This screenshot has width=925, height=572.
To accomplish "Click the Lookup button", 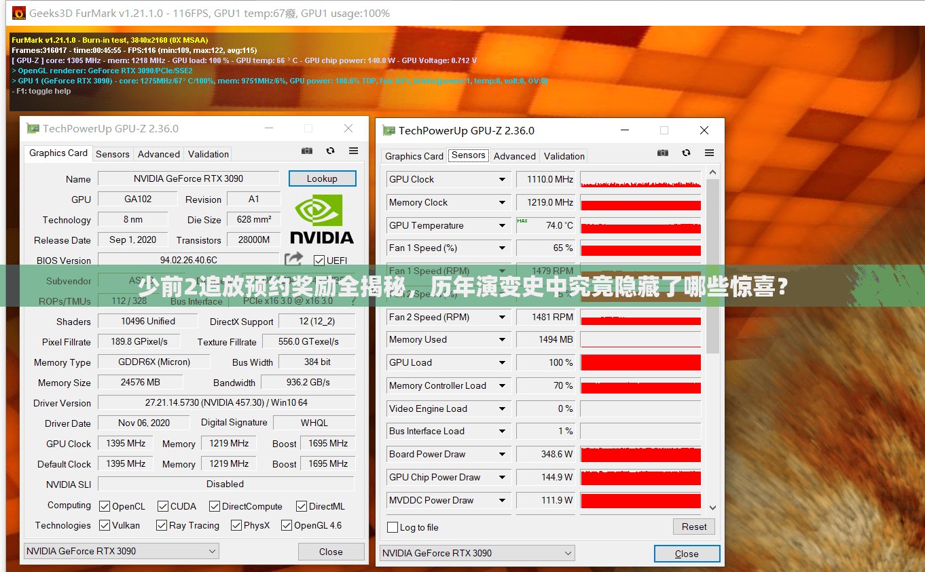I will 322,178.
